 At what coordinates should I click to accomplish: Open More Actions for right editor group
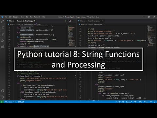(154, 21)
